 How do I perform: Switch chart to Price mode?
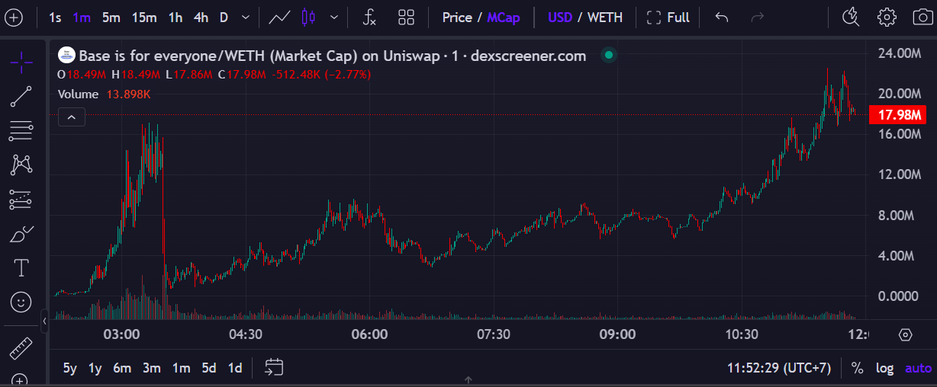click(x=457, y=17)
